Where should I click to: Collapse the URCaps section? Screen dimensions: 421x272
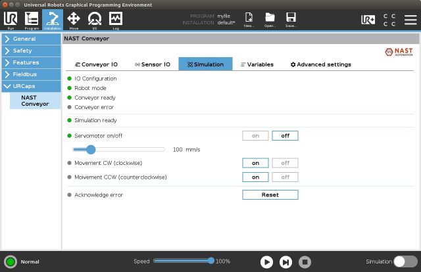click(30, 86)
